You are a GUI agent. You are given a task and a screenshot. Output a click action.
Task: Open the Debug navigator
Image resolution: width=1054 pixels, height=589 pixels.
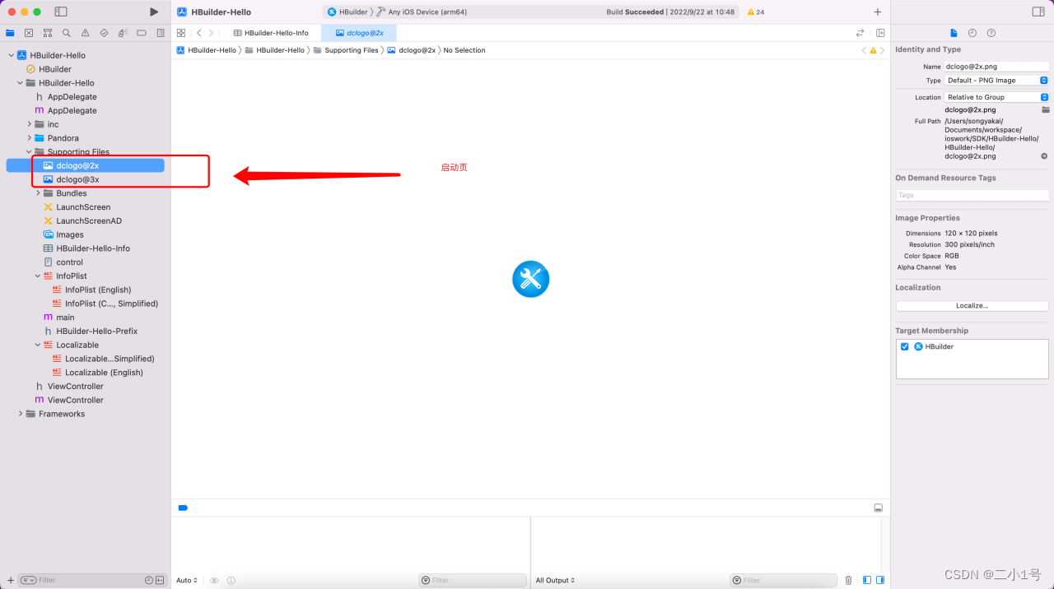[123, 33]
